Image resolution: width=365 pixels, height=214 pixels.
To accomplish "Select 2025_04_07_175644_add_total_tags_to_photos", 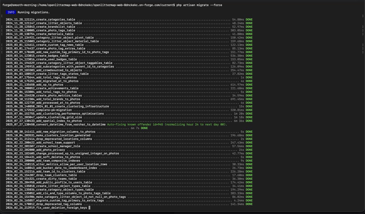I will [x=41, y=78].
